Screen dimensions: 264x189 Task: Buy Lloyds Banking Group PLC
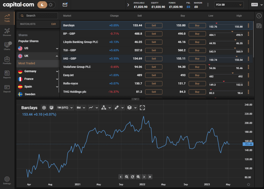pos(197,42)
